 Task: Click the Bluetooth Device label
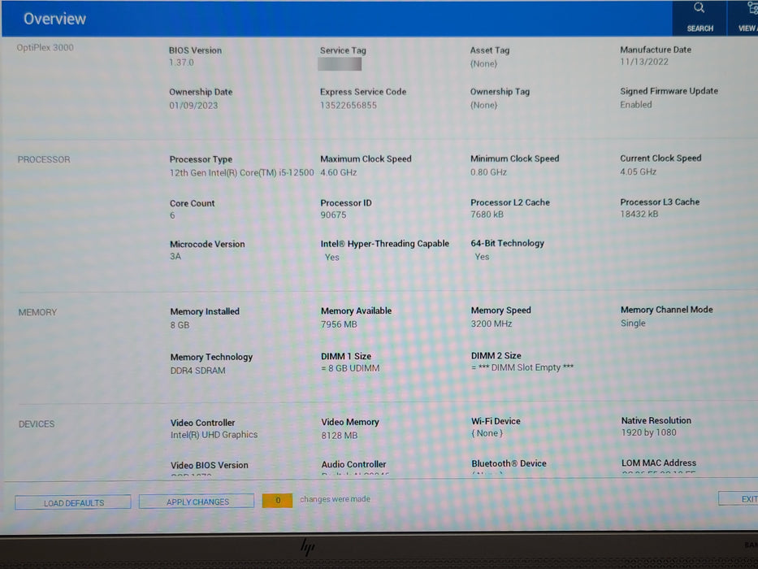coord(509,463)
